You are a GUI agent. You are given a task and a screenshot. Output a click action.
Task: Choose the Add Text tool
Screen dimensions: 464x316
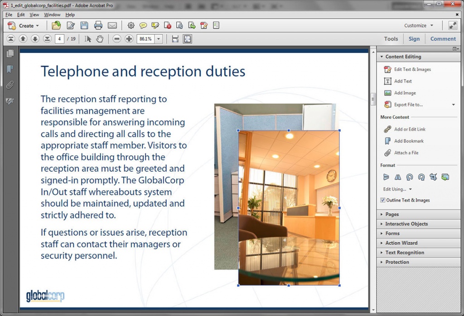click(398, 81)
